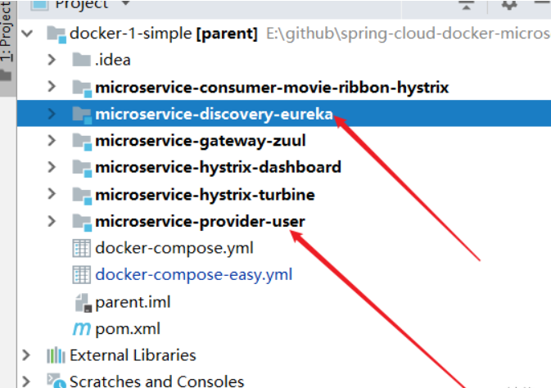Click the External Libraries icon
Image resolution: width=551 pixels, height=388 pixels.
click(56, 355)
